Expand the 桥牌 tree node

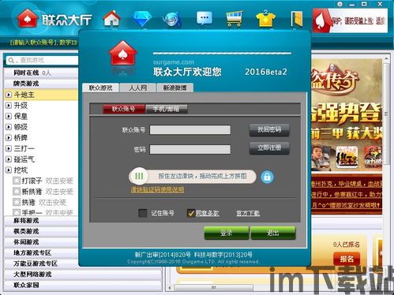point(9,138)
